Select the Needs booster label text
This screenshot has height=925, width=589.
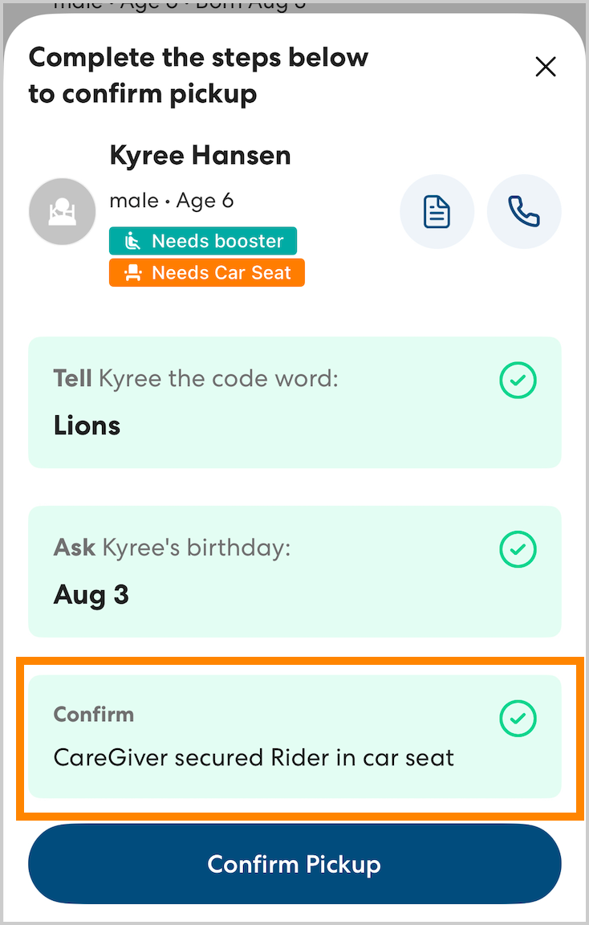point(217,241)
